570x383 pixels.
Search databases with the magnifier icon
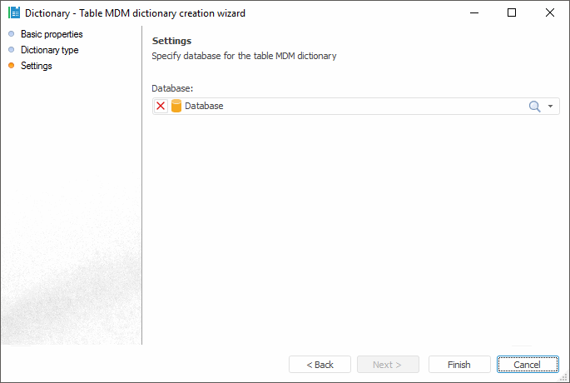[x=535, y=107]
